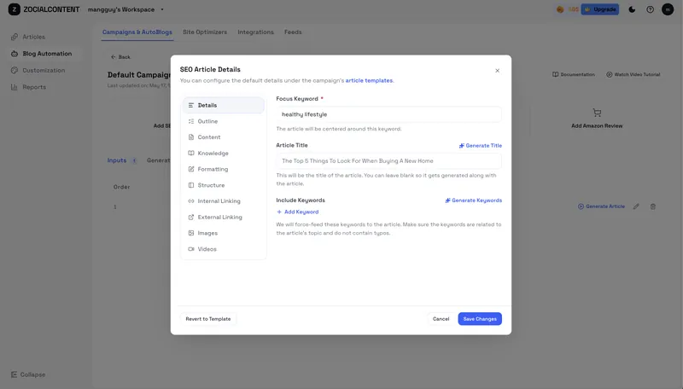Click the Reports bar-chart icon

[15, 87]
